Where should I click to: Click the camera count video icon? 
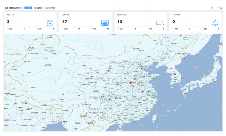click(160, 23)
